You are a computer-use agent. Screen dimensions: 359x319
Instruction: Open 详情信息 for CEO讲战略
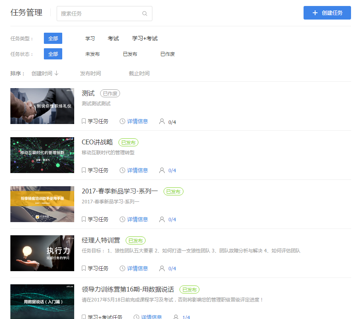(x=138, y=170)
